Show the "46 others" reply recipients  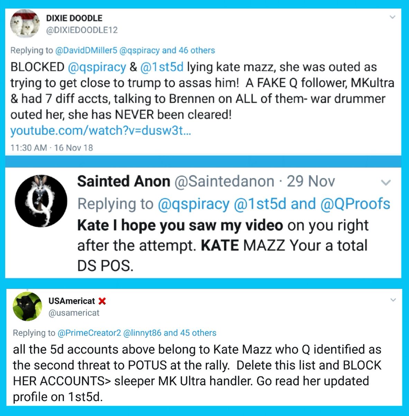point(197,50)
